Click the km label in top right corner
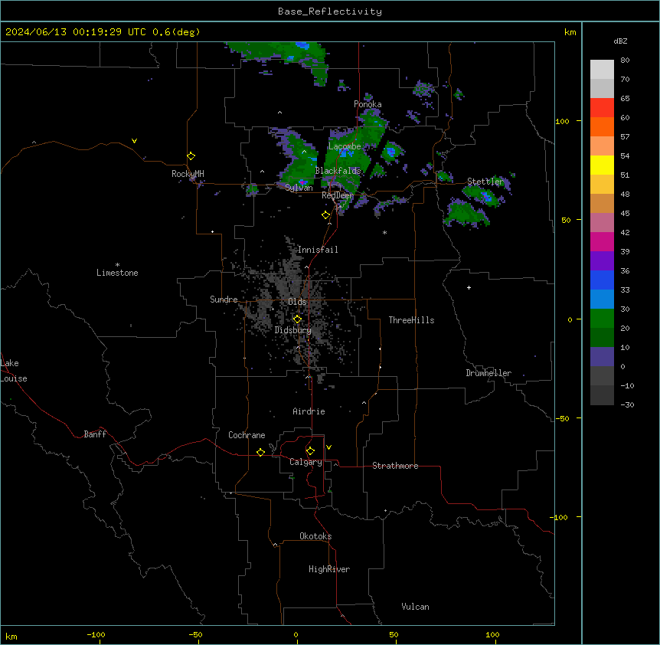The image size is (660, 645). [x=570, y=32]
